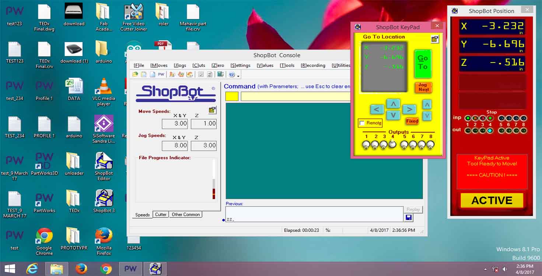
Task: Open the [J]ogs menu
Action: tap(180, 65)
